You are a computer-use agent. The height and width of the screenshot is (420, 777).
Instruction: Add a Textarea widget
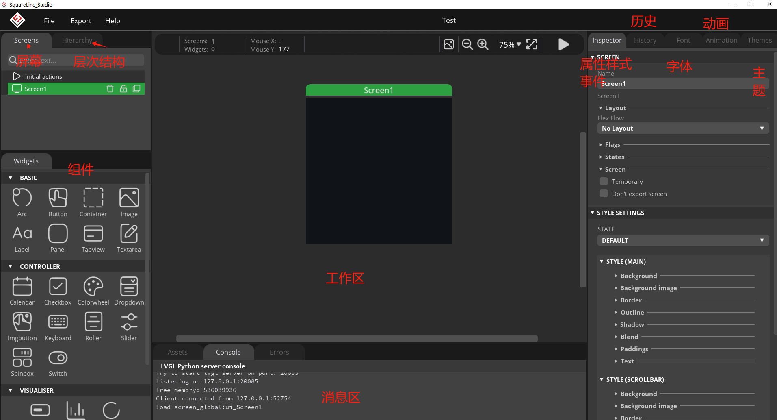coord(129,238)
